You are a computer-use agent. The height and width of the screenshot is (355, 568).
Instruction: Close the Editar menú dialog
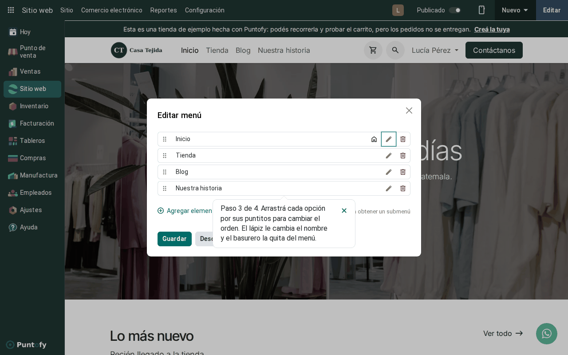tap(409, 110)
